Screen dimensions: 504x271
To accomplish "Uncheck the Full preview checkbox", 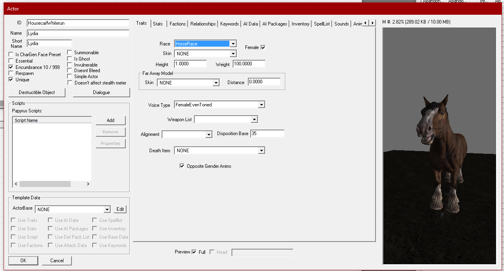I will click(194, 252).
